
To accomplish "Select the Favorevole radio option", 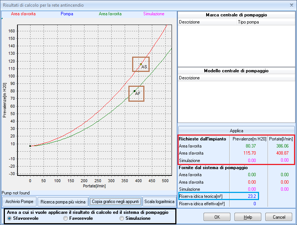I will [x=66, y=218].
